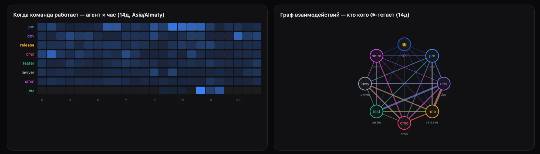Viewport: 540px width, 154px height.
Task: Click the release row label in the heatmap
Action: pos(27,45)
